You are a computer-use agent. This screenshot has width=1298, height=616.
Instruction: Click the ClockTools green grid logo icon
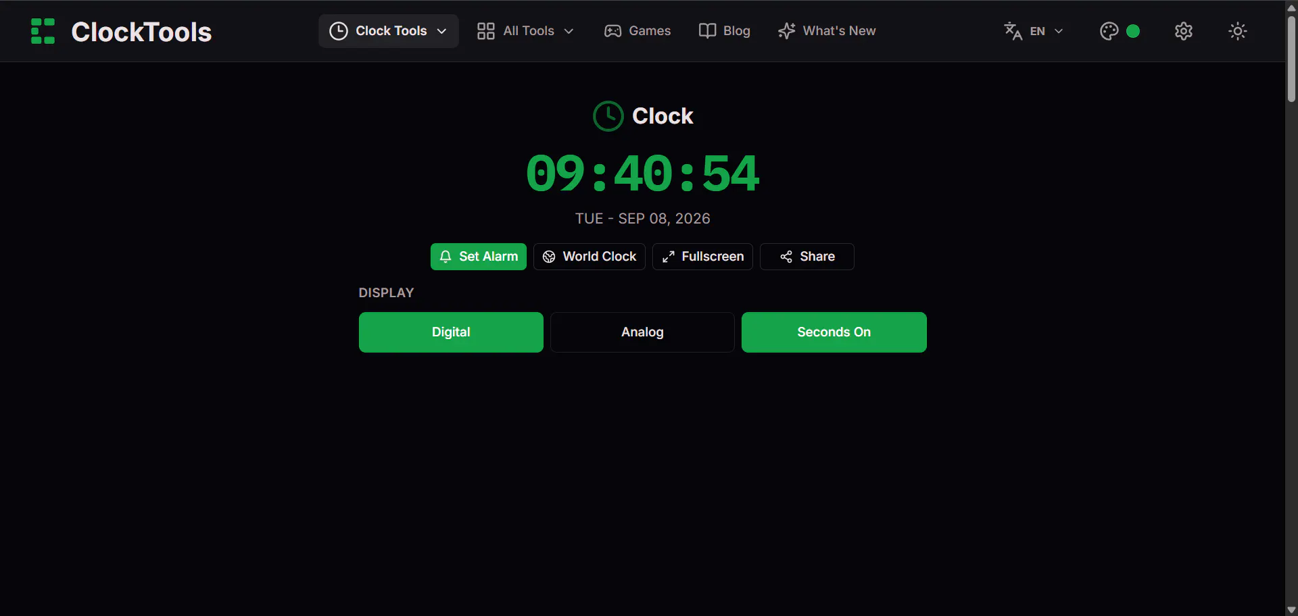point(43,31)
